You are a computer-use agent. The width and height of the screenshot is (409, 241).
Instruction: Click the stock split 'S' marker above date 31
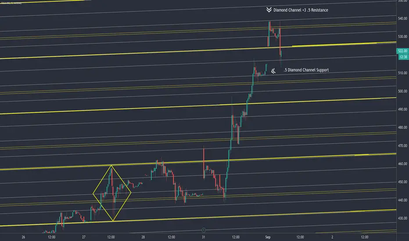pyautogui.click(x=204, y=230)
